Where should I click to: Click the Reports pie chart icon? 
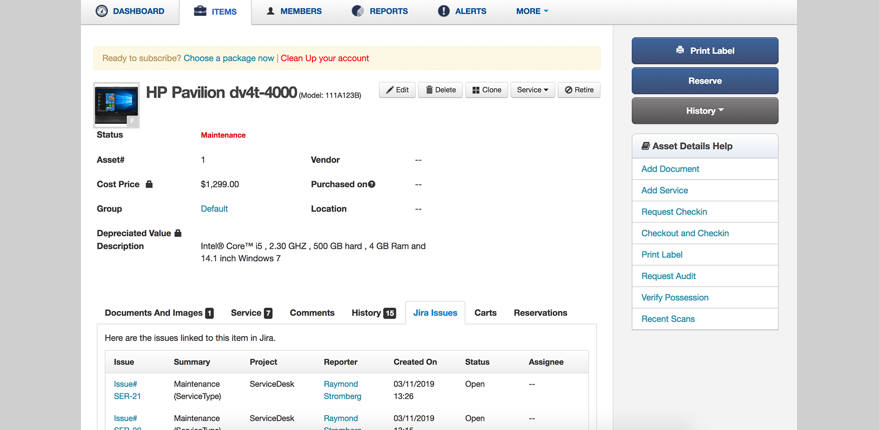point(357,11)
